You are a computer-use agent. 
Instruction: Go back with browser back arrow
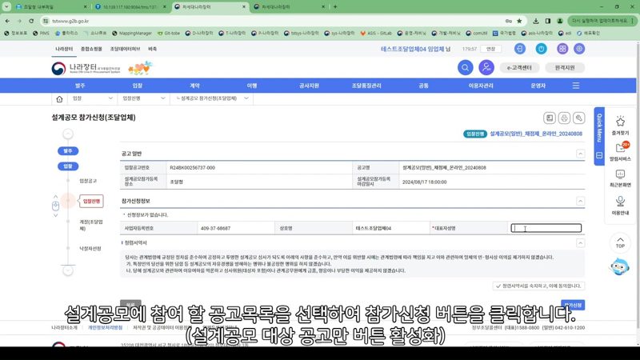coord(8,21)
